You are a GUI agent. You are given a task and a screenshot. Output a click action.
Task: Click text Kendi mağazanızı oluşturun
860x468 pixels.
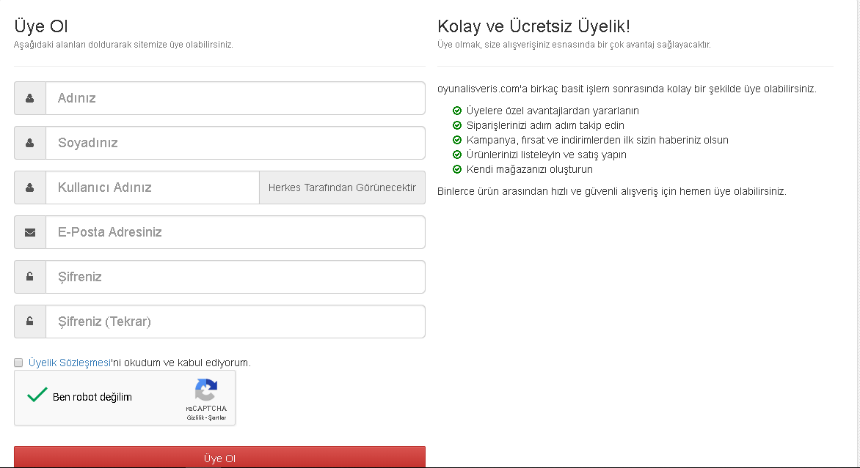(x=529, y=170)
